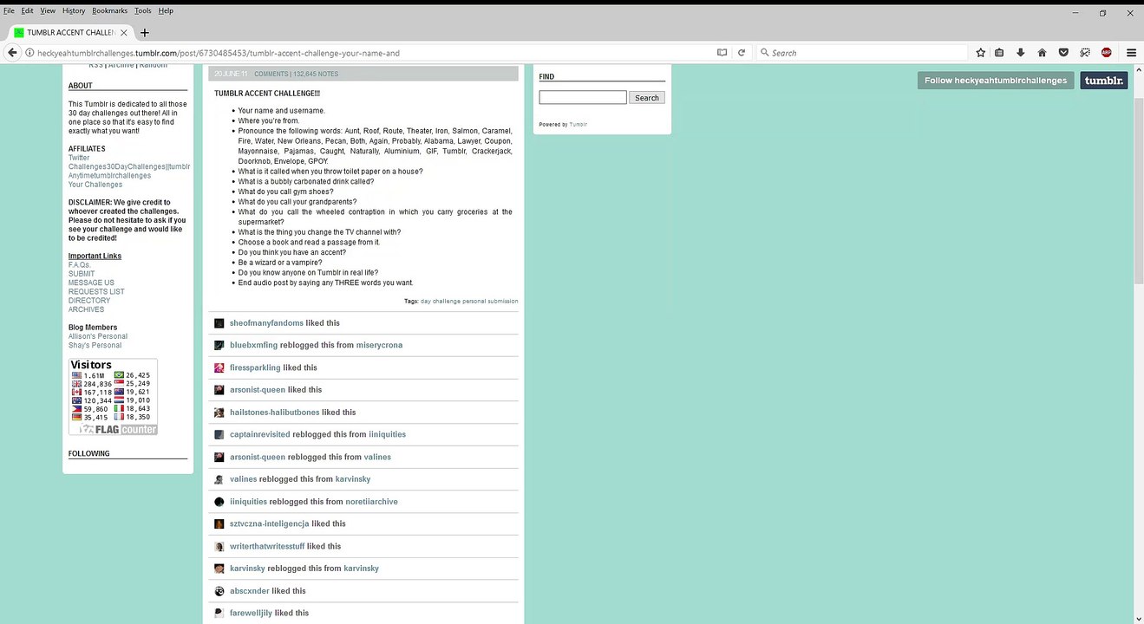The width and height of the screenshot is (1144, 624).
Task: Open the site information icon in address bar
Action: click(30, 53)
